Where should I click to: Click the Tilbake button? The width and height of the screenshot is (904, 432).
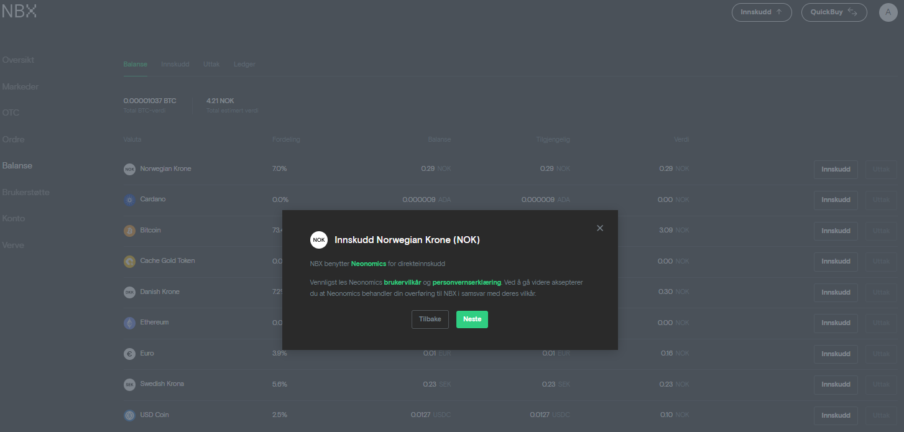tap(430, 319)
